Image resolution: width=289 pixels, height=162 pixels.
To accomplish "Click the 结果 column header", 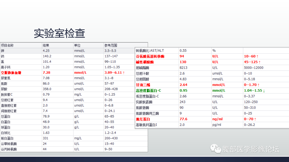I will pos(46,45).
